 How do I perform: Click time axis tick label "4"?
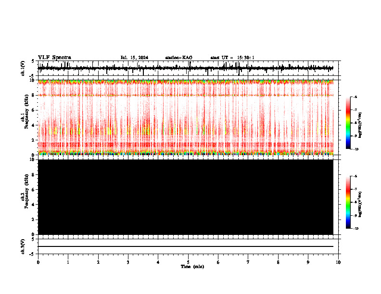[158, 262]
